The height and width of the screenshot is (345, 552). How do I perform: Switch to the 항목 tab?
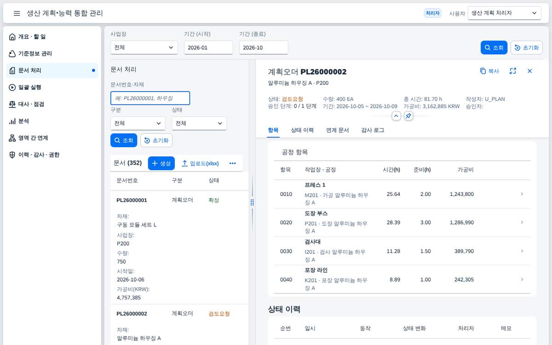[273, 130]
